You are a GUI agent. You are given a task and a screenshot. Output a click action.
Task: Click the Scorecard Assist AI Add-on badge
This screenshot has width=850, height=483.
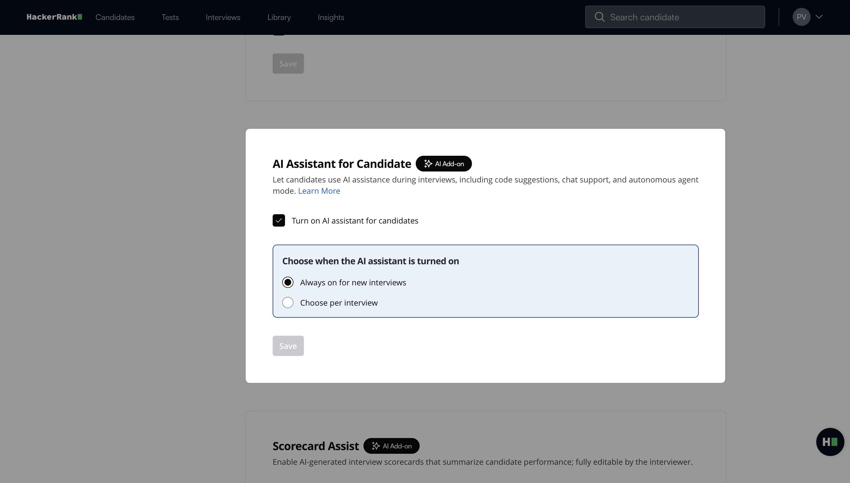point(391,446)
